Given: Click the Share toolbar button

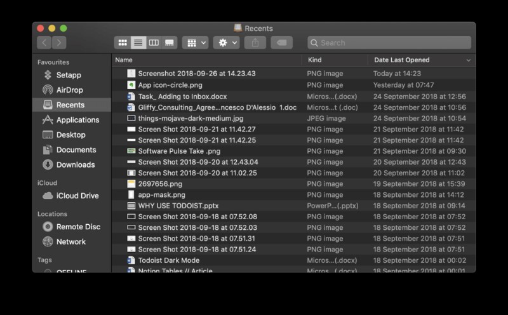Looking at the screenshot, I should (x=255, y=43).
